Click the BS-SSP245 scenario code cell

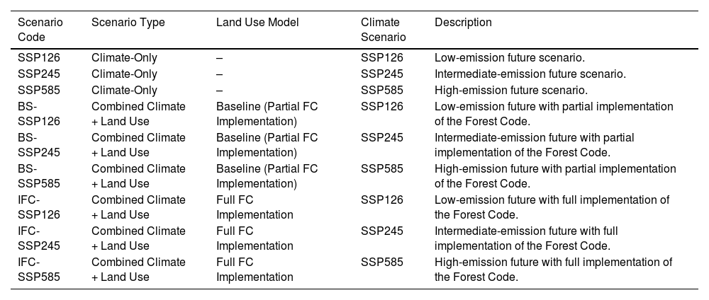pos(39,144)
